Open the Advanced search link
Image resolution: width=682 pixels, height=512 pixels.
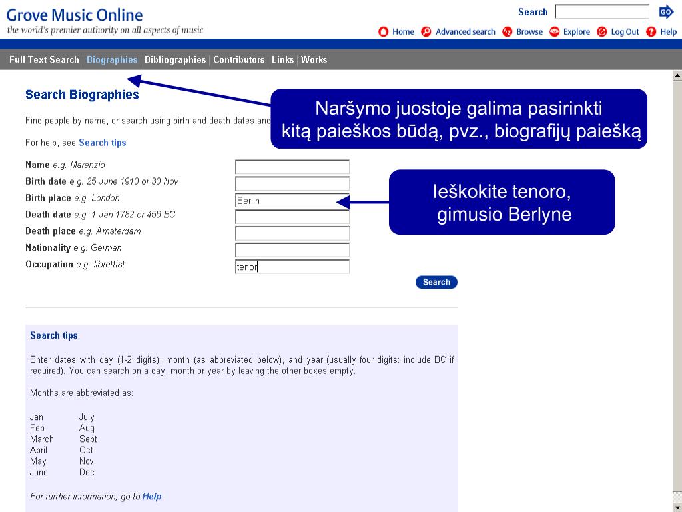click(466, 32)
